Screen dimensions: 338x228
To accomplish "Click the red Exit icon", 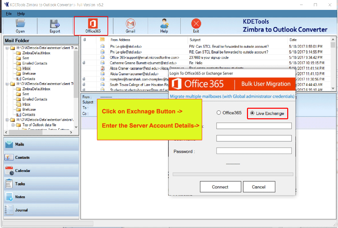I will point(196,24).
